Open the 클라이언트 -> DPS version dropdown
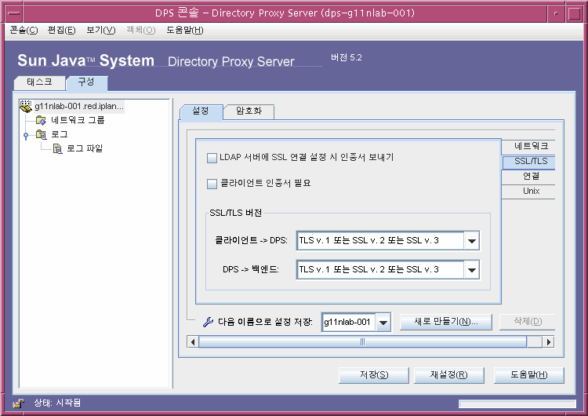588x416 pixels. 472,241
